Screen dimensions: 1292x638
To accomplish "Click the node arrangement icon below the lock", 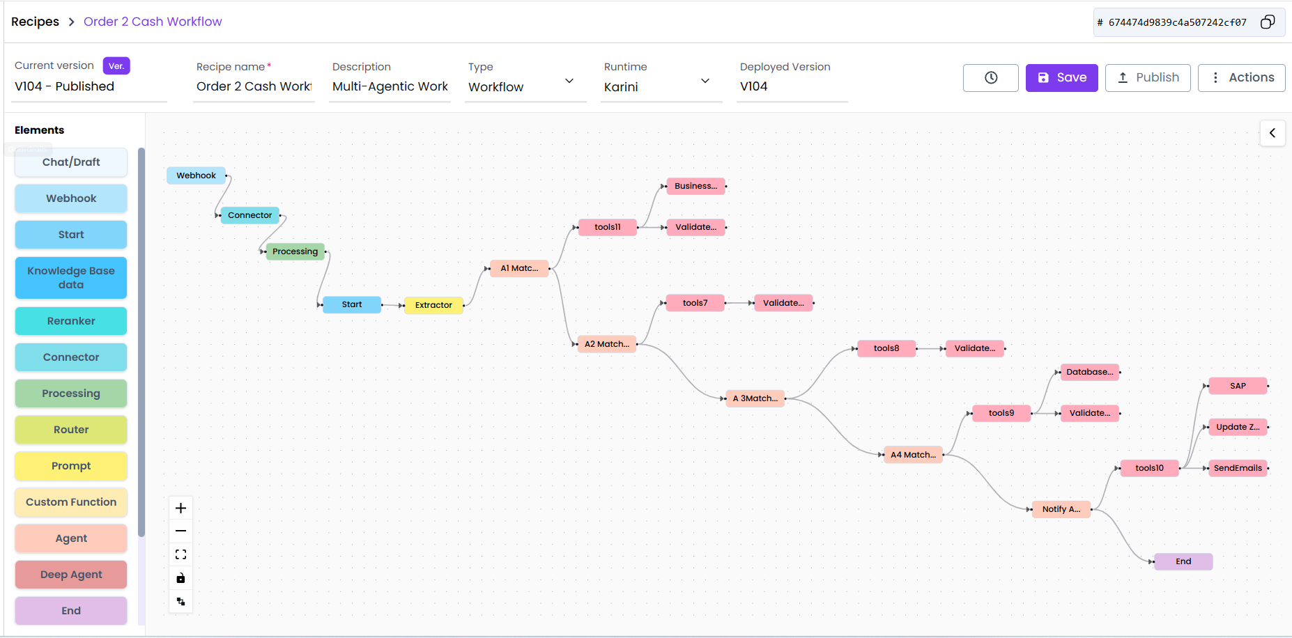I will tap(180, 601).
